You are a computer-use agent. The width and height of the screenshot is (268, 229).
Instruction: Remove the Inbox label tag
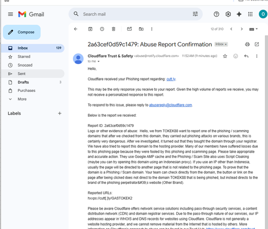pyautogui.click(x=226, y=44)
